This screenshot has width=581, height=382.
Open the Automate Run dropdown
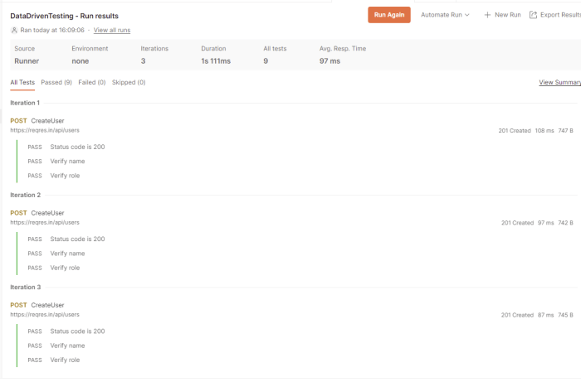tap(445, 15)
